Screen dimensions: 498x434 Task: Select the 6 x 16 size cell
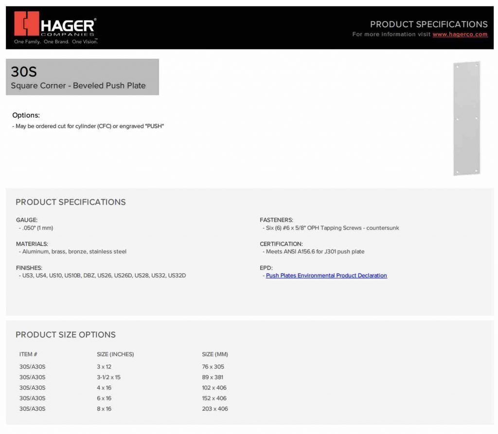click(104, 398)
